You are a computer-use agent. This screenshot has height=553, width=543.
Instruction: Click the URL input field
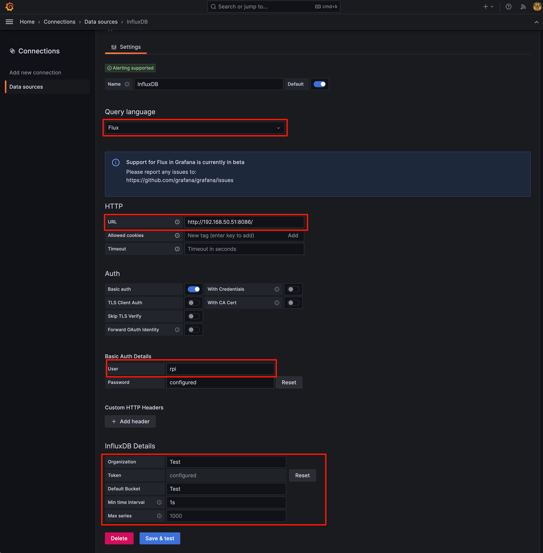[x=244, y=222]
